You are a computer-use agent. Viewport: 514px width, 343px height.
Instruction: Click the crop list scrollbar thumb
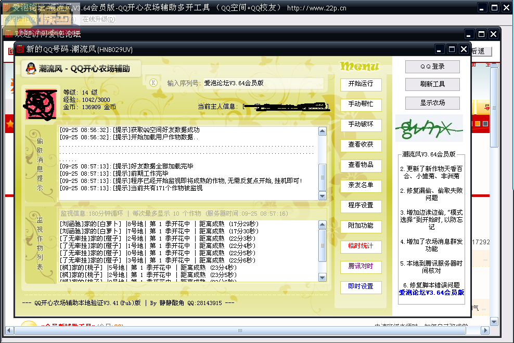(x=323, y=246)
